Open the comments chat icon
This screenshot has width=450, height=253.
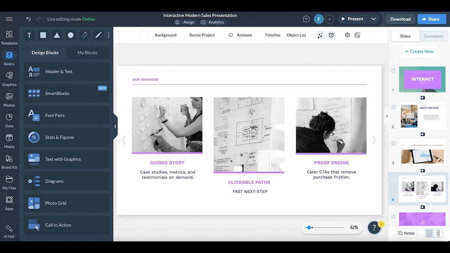coord(306,19)
